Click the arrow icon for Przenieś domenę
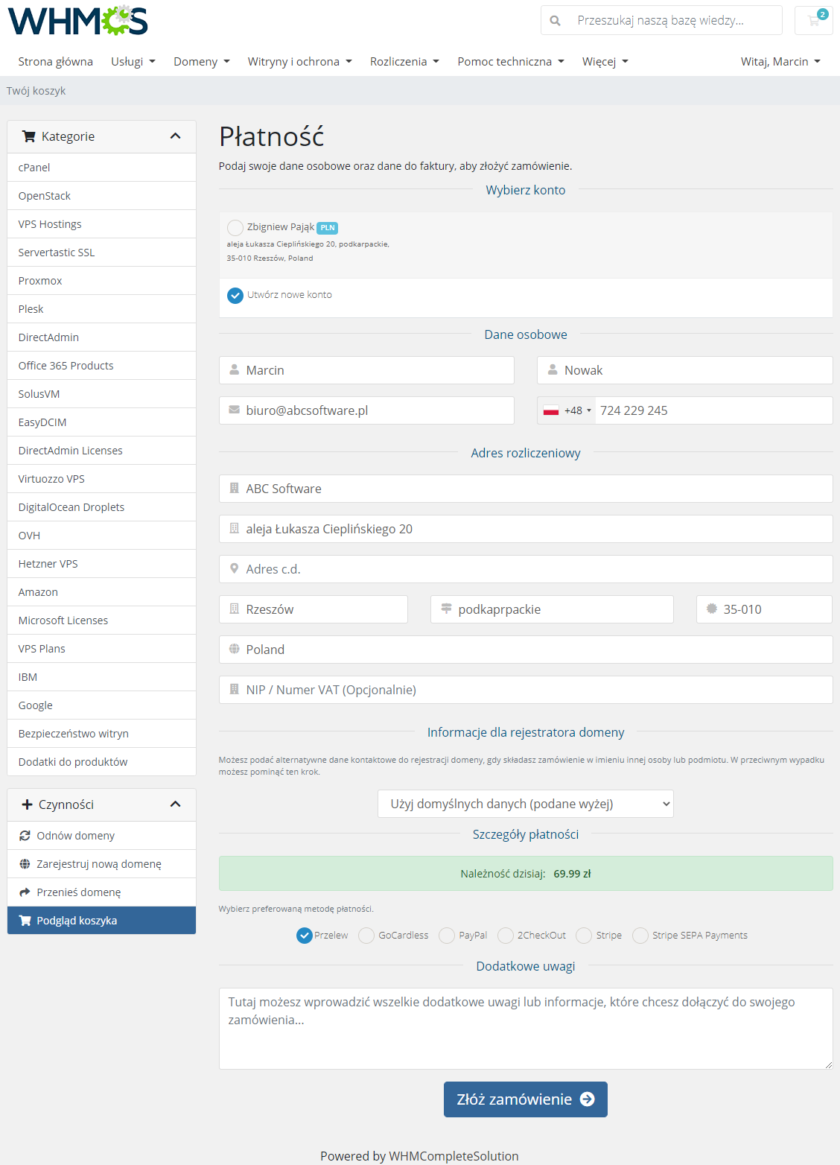Image resolution: width=840 pixels, height=1165 pixels. click(x=25, y=892)
